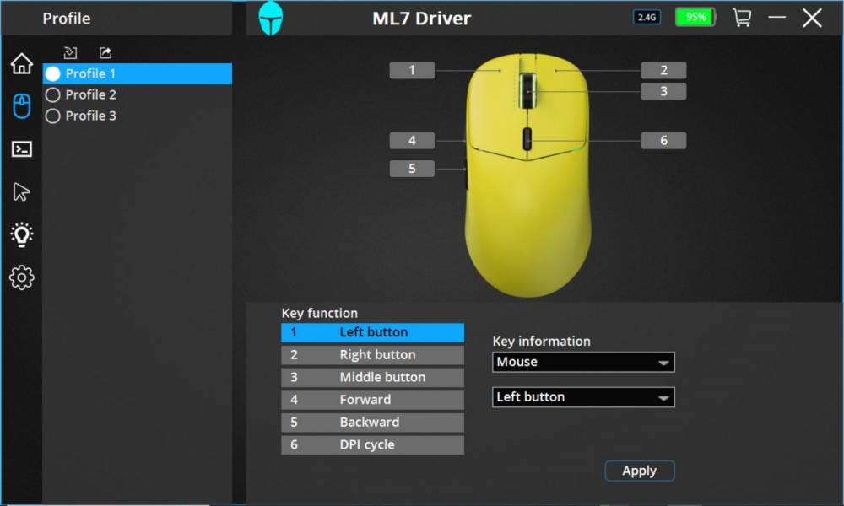Click the export profile icon

[x=105, y=52]
